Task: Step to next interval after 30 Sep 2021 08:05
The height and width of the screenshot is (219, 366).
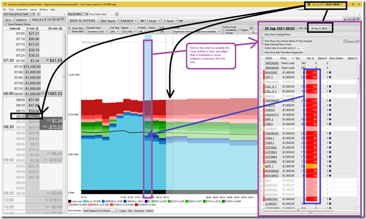Action: 297,28
